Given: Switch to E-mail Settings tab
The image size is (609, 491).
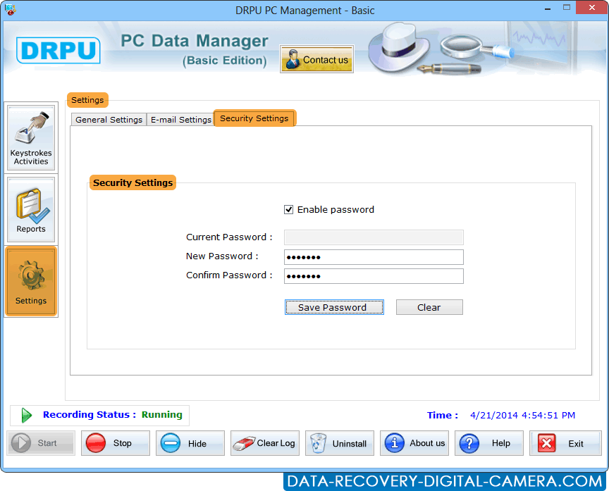Looking at the screenshot, I should pos(180,120).
